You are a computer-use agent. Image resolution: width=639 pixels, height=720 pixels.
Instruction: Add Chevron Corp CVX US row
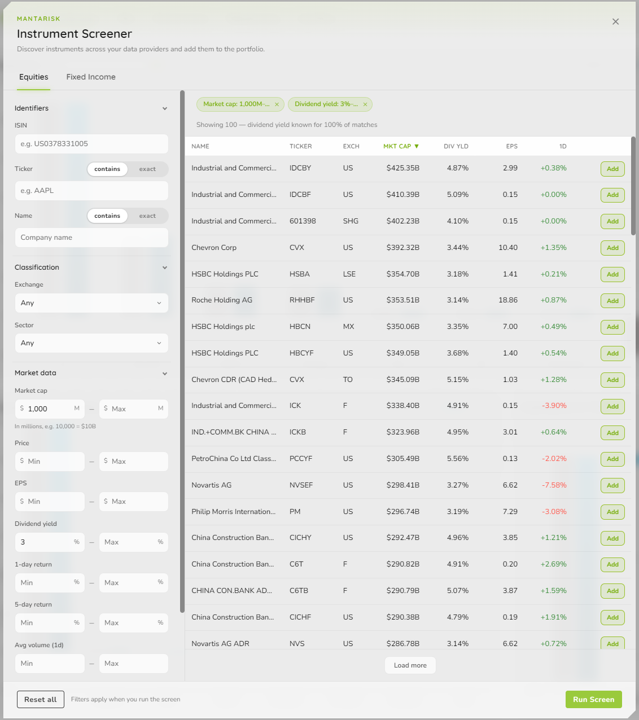coord(612,248)
